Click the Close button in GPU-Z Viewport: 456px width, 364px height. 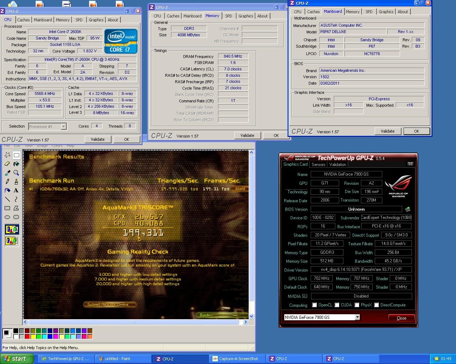pos(401,318)
